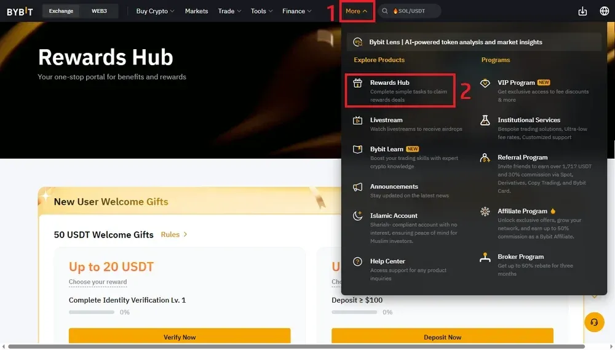
Task: Click the horizontal scrollbar at the bottom
Action: click(x=296, y=347)
